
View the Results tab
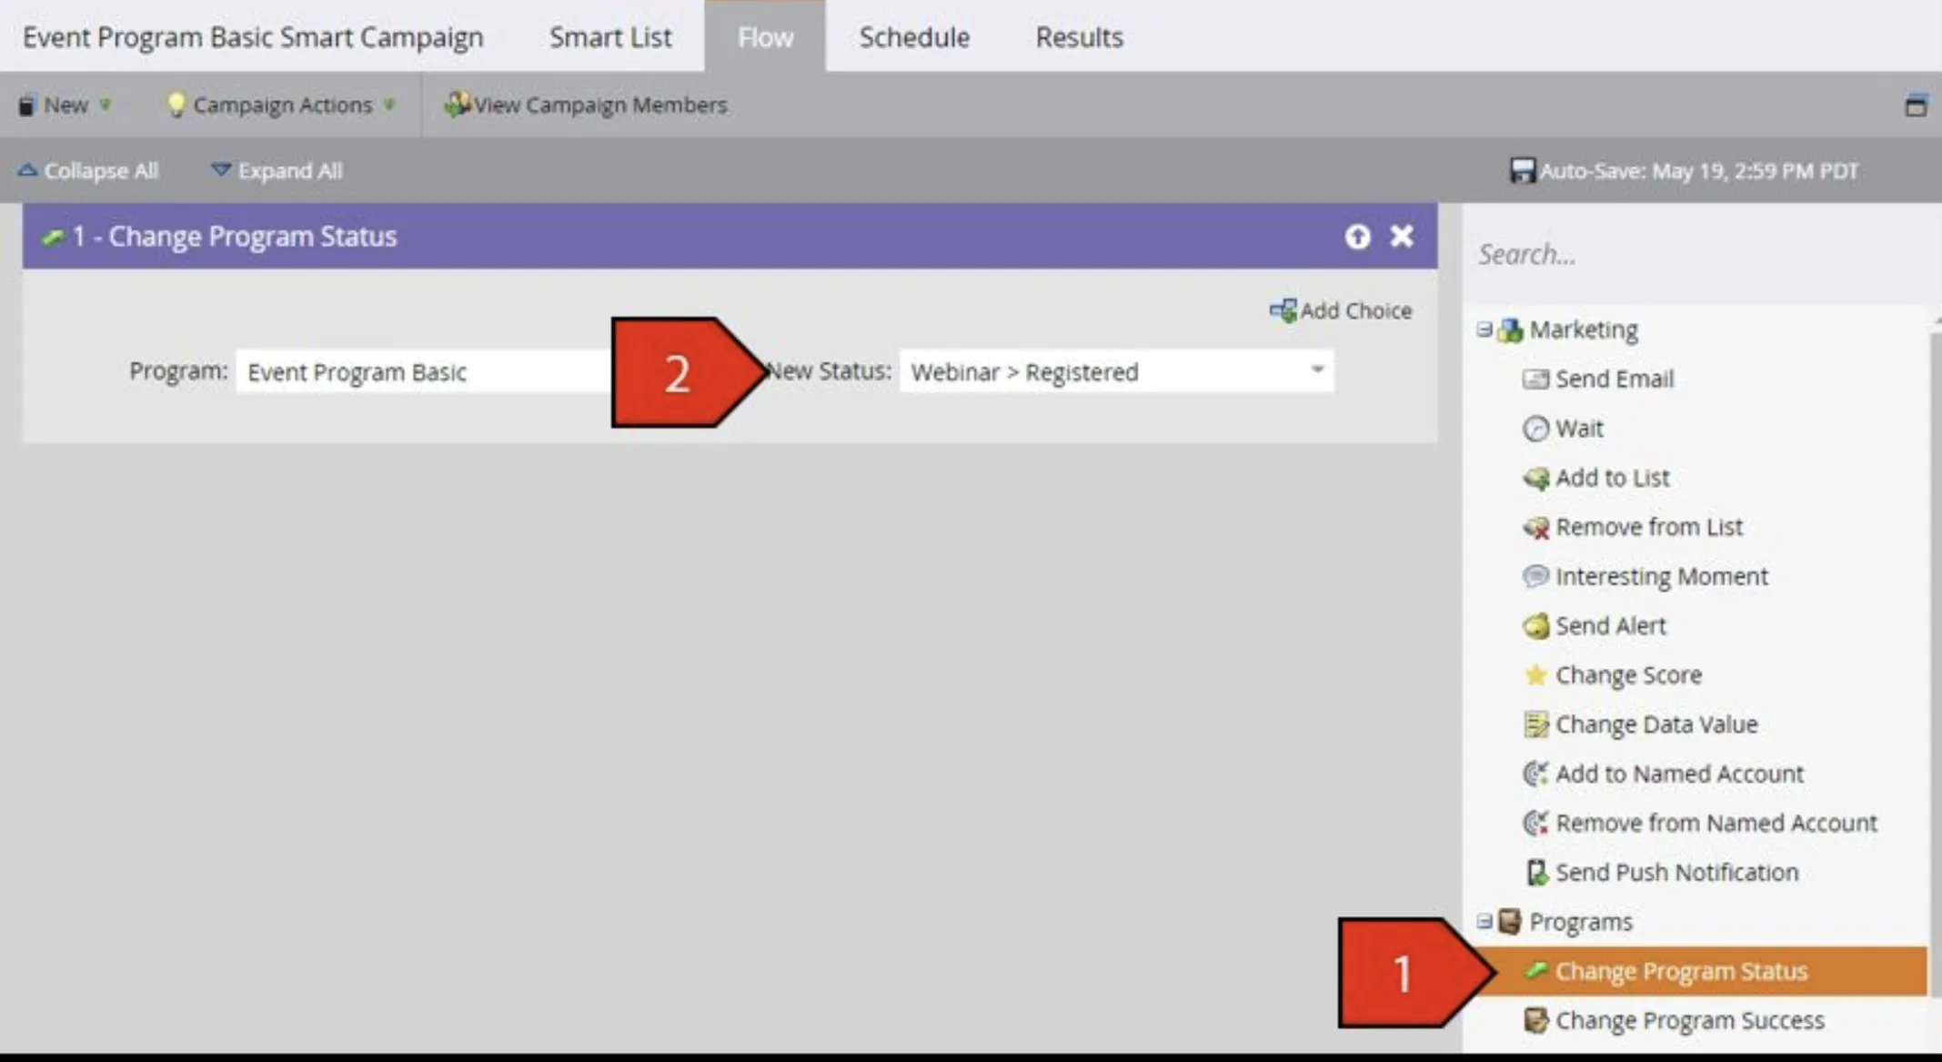[x=1079, y=37]
